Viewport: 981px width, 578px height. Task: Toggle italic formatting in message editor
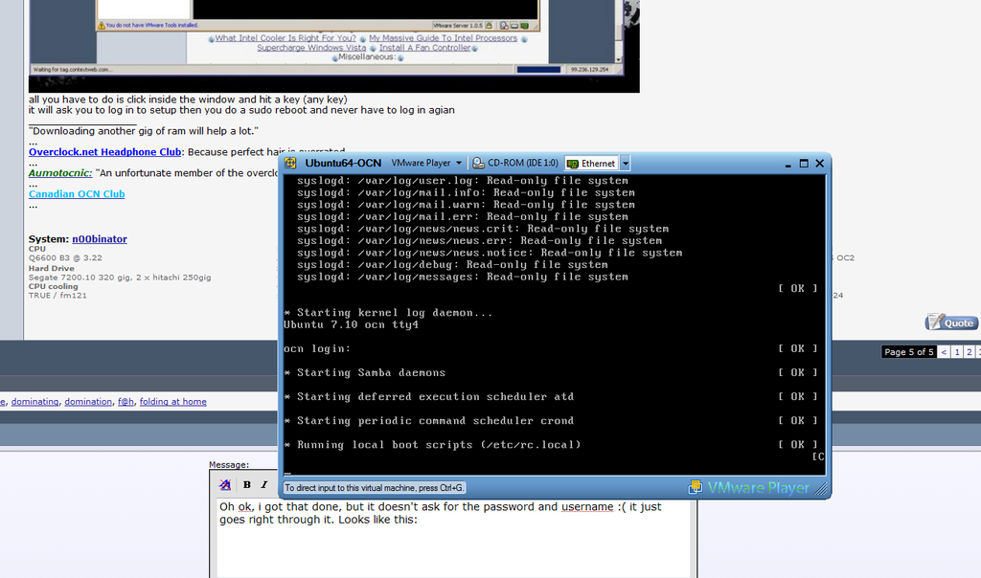coord(264,484)
